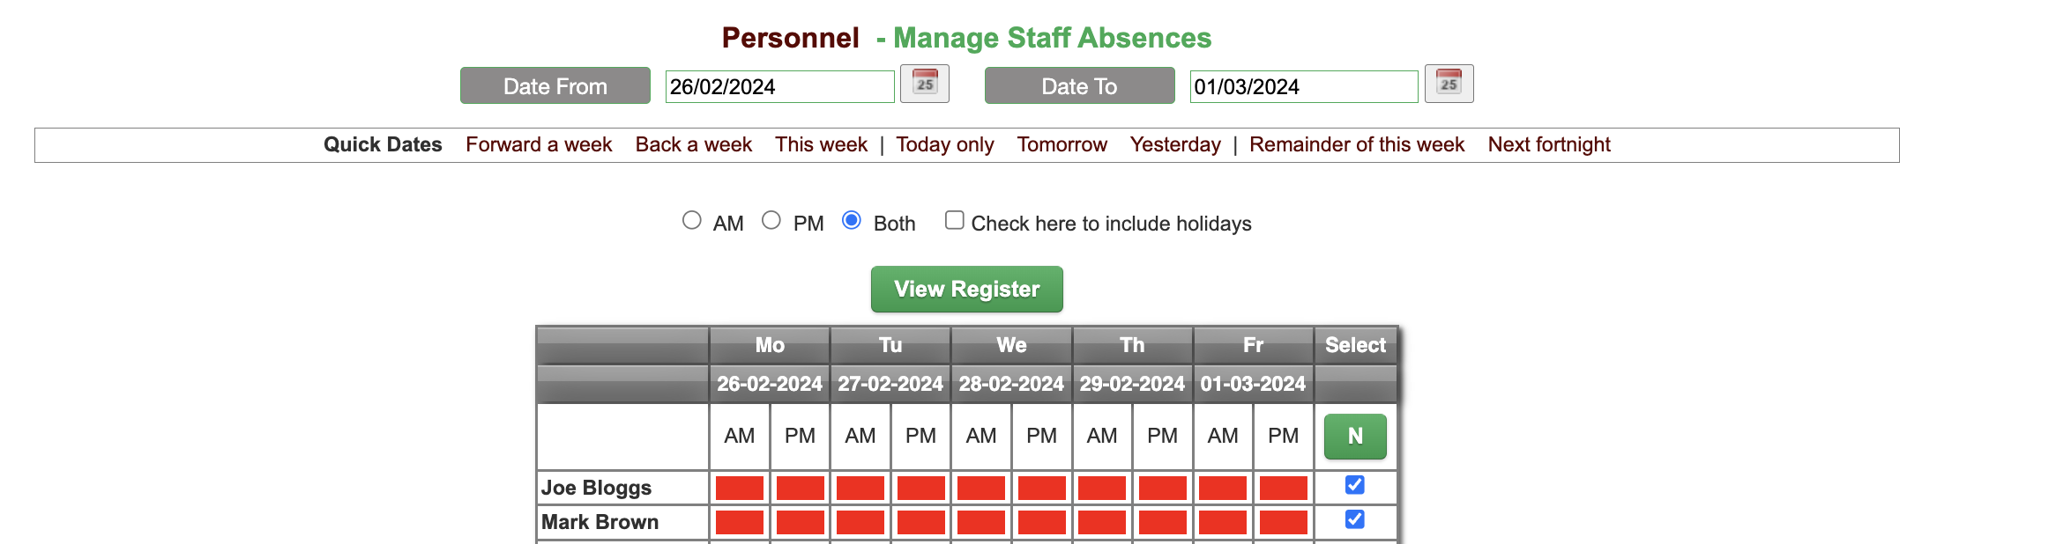
Task: Click the View Register button
Action: pyautogui.click(x=966, y=289)
